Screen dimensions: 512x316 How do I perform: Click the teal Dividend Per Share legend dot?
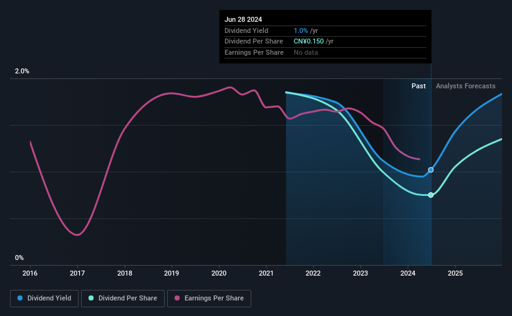91,298
